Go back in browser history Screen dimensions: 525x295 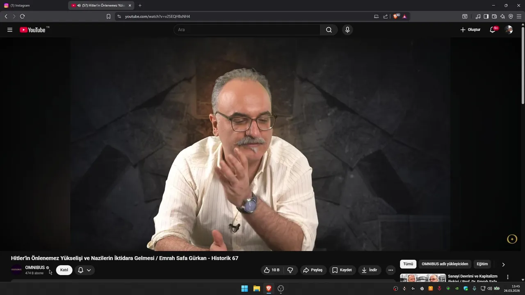[6, 16]
